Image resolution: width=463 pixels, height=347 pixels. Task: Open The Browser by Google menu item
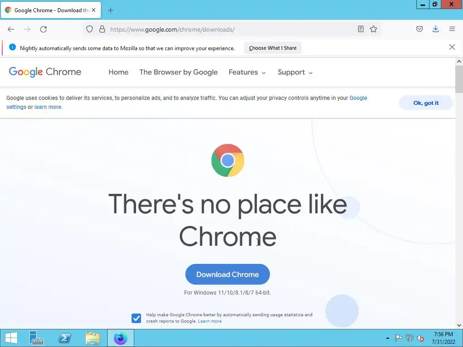pyautogui.click(x=178, y=72)
